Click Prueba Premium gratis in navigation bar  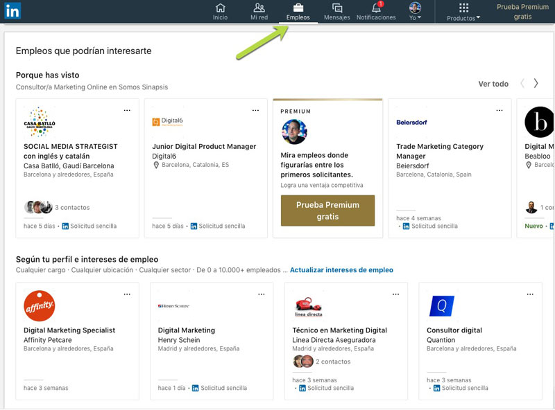click(x=523, y=12)
